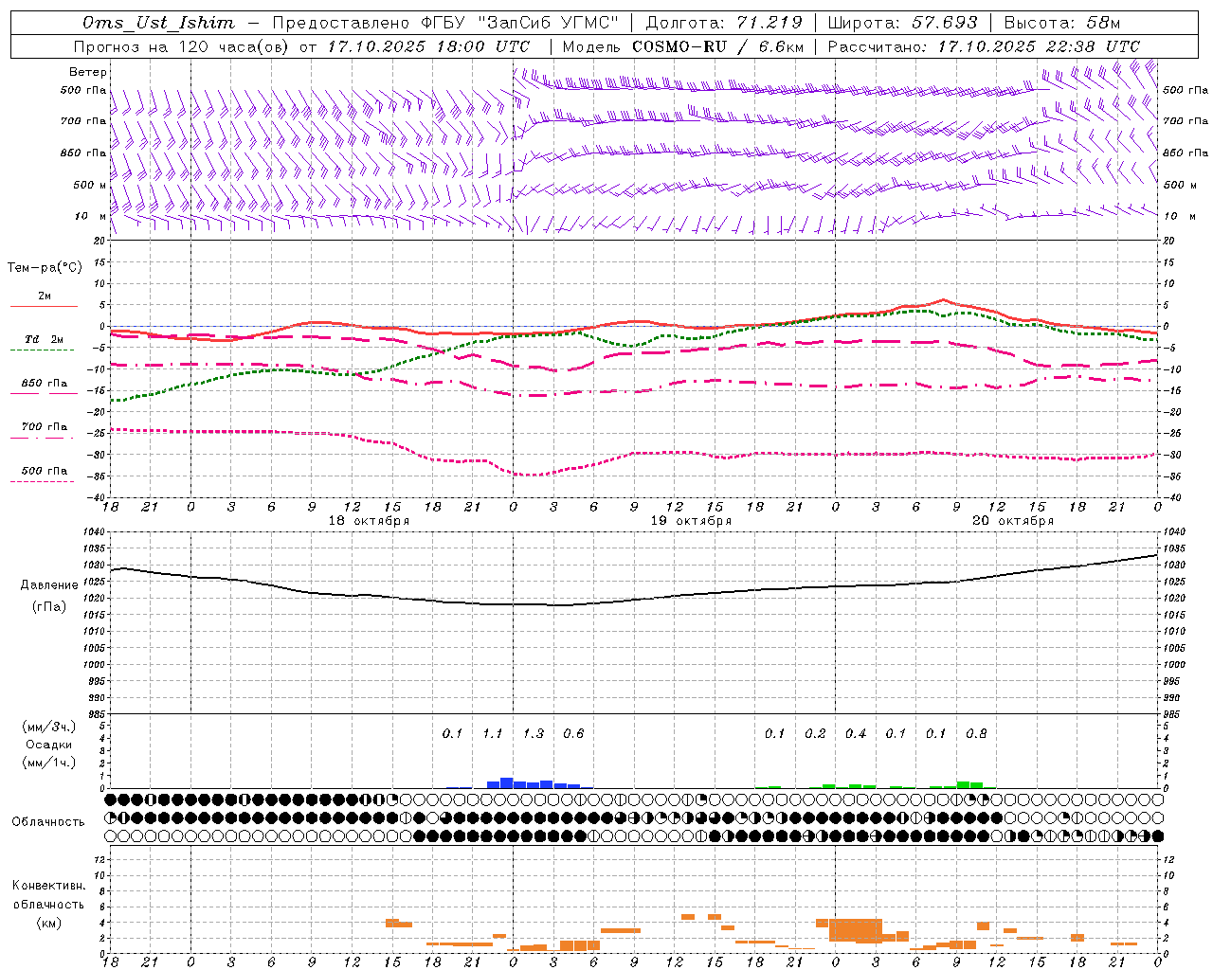The height and width of the screenshot is (970, 1213).
Task: Click the 19 октября date label
Action: click(691, 521)
